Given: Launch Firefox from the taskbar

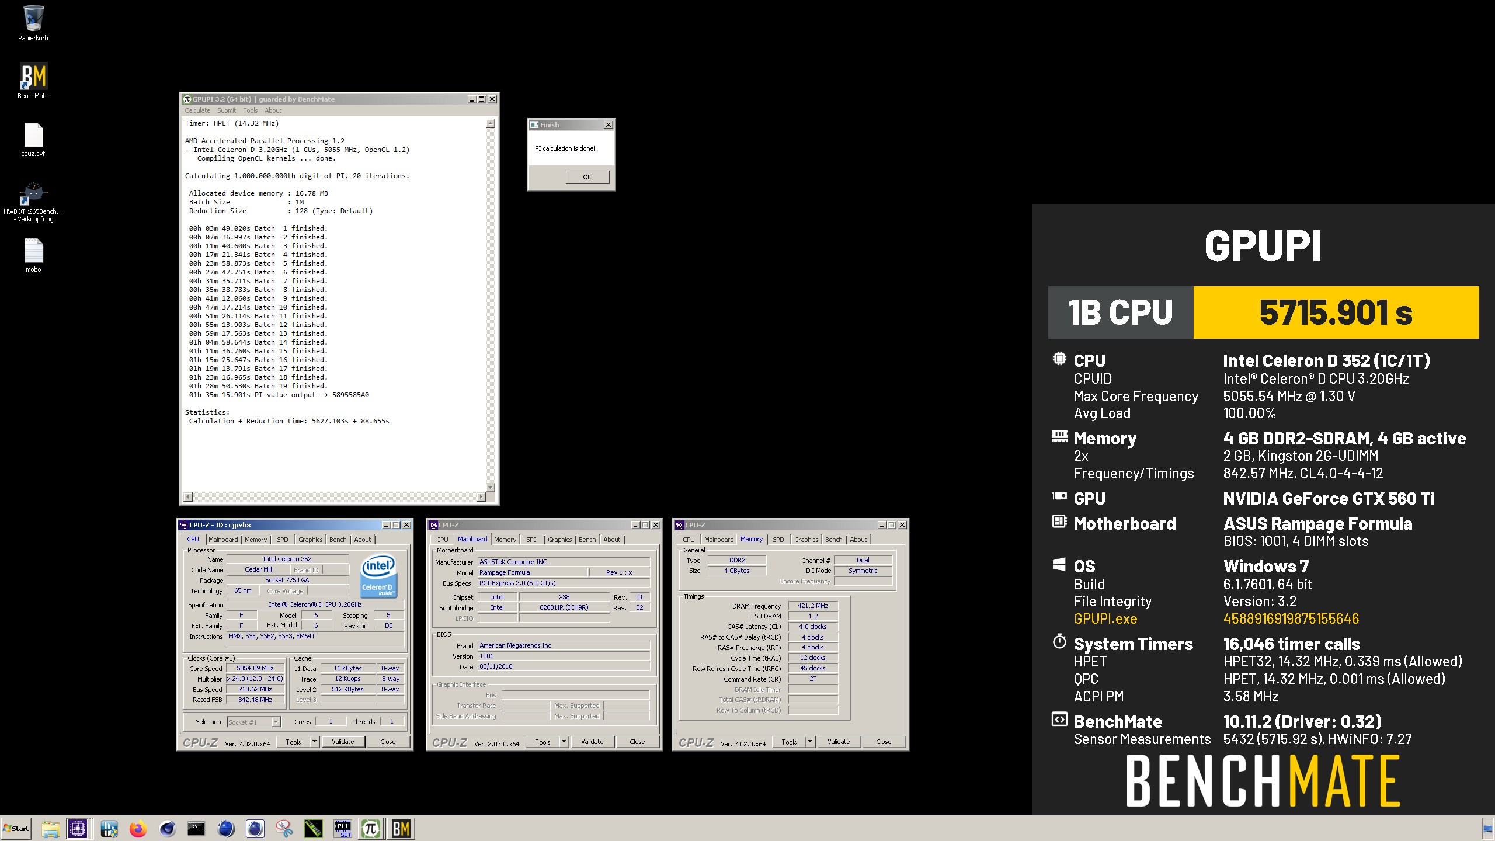Looking at the screenshot, I should (138, 829).
